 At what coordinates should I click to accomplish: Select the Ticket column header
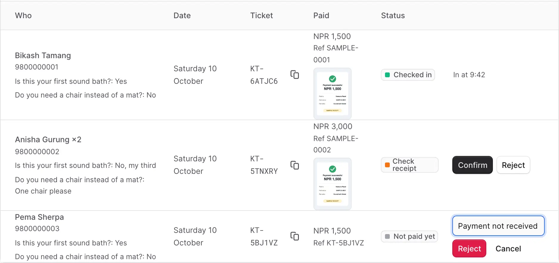click(262, 16)
